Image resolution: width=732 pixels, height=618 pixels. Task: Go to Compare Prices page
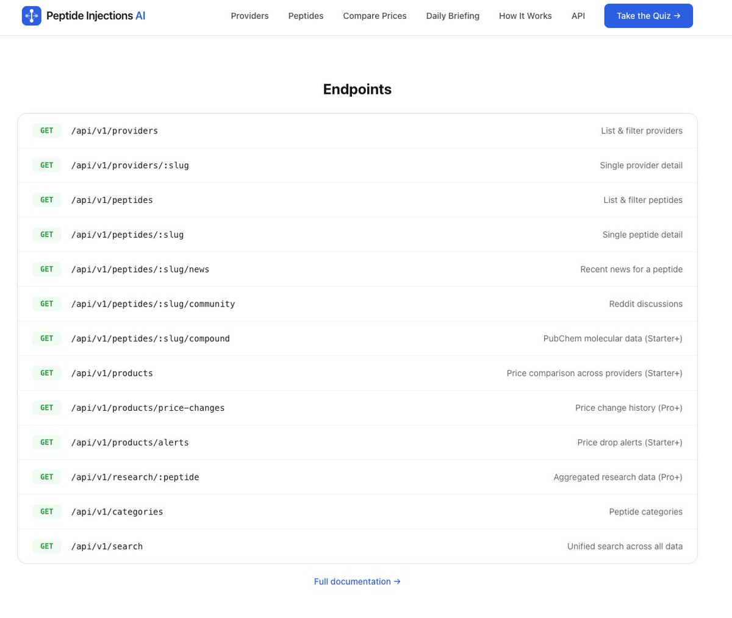(x=375, y=16)
